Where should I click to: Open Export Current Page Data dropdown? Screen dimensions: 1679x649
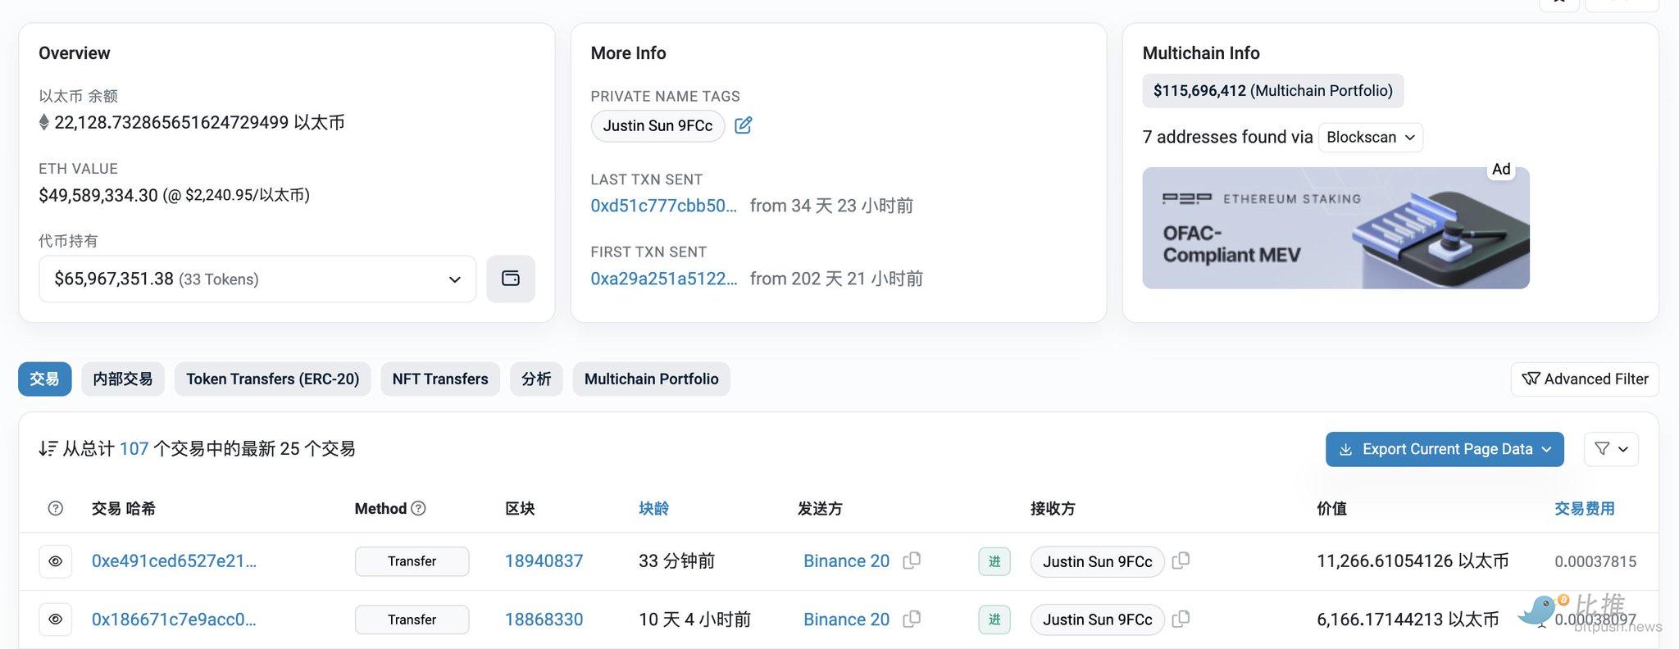1444,449
